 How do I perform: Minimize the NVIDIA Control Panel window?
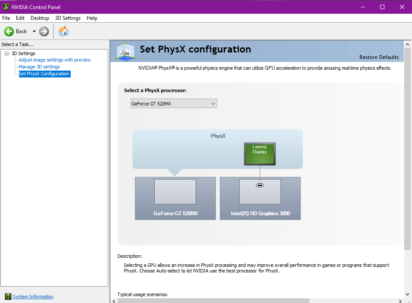click(x=363, y=7)
